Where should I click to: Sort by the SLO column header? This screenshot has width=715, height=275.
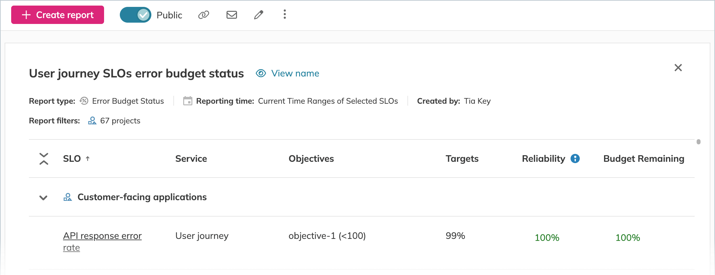pyautogui.click(x=72, y=159)
